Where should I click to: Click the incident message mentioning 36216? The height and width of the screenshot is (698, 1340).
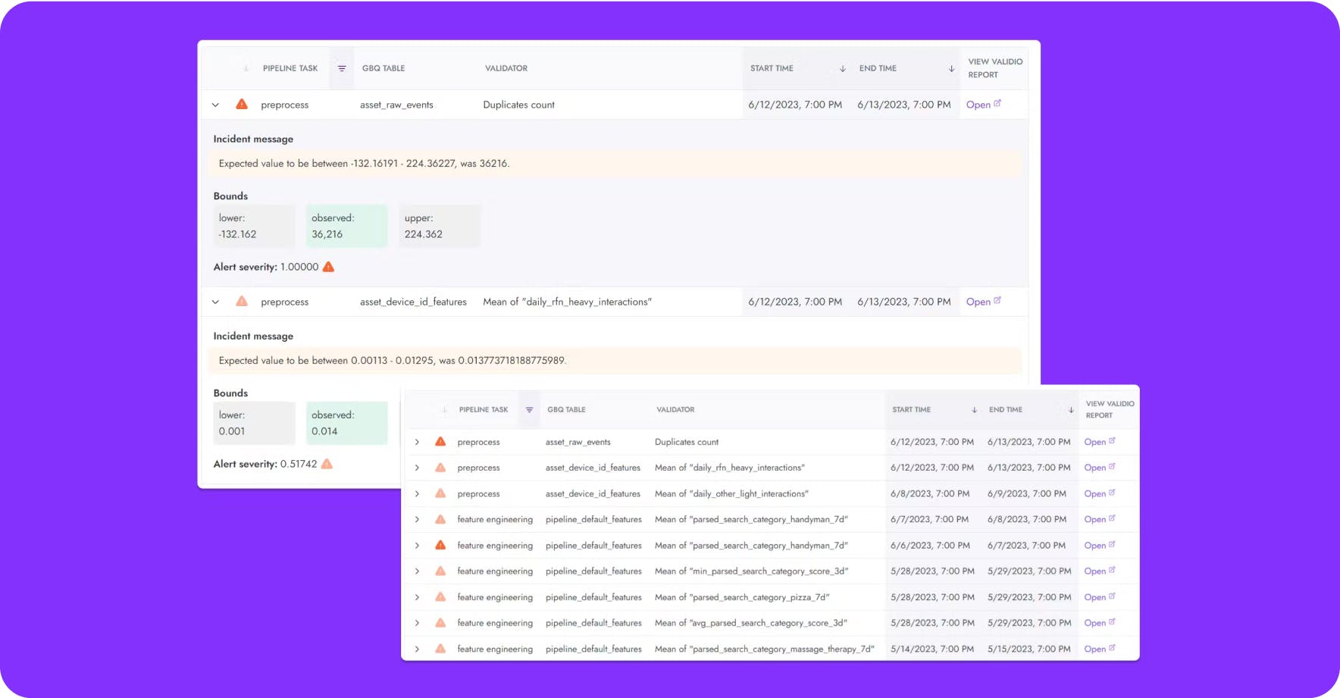click(615, 164)
